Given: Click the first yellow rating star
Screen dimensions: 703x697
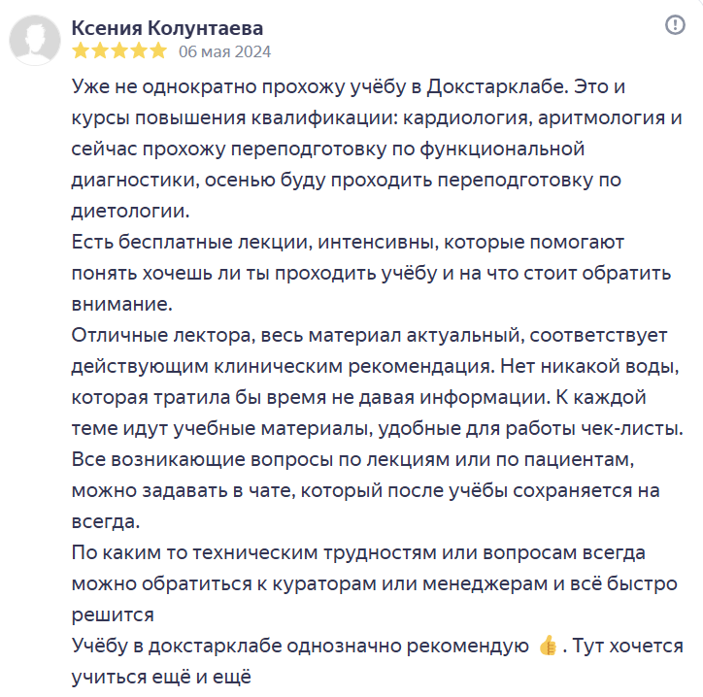Looking at the screenshot, I should point(81,50).
